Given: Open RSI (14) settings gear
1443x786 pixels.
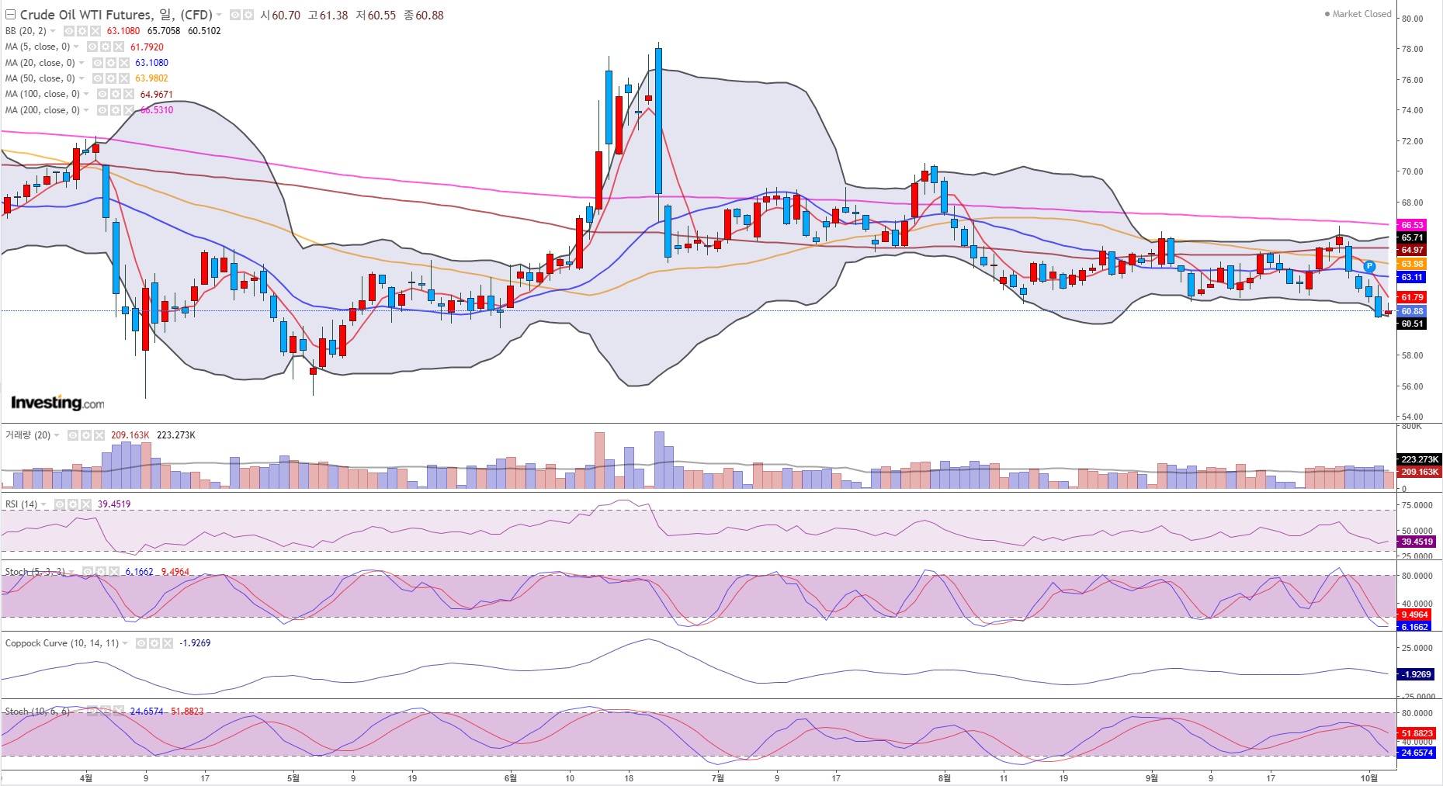Looking at the screenshot, I should [x=73, y=504].
